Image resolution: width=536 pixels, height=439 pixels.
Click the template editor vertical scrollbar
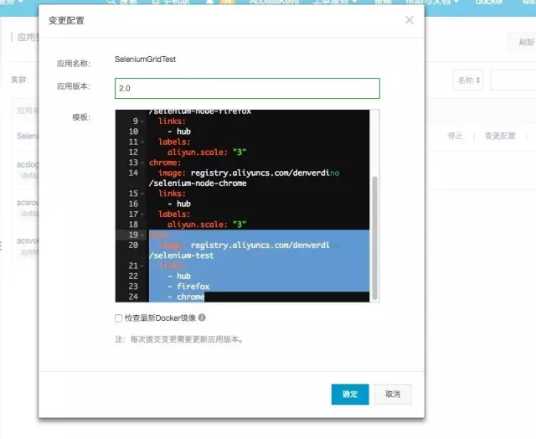[x=374, y=238]
